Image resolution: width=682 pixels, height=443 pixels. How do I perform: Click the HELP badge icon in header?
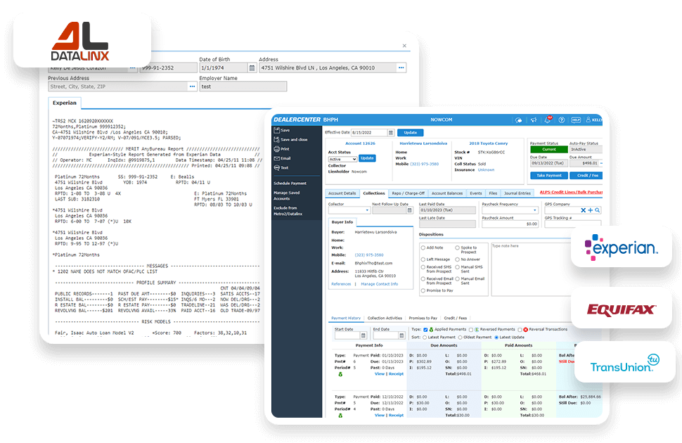(x=576, y=120)
